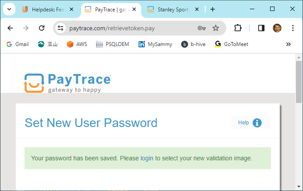The image size is (303, 191).
Task: Click the page vertical scrollbar thumb
Action: (299, 82)
